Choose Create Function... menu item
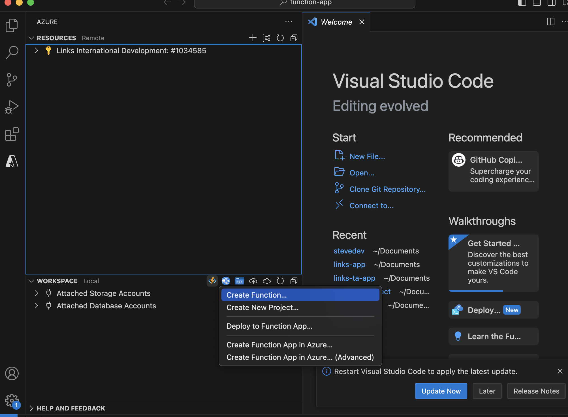 coord(300,295)
